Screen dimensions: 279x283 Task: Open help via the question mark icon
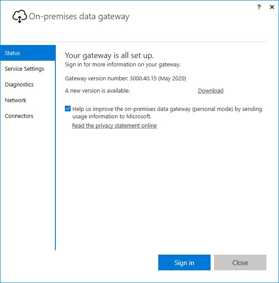tap(259, 7)
